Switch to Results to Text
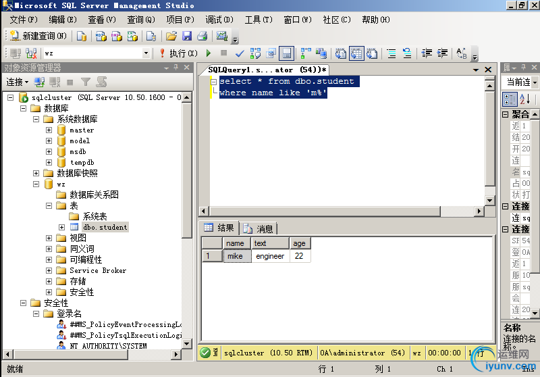The height and width of the screenshot is (377, 540). 341,53
